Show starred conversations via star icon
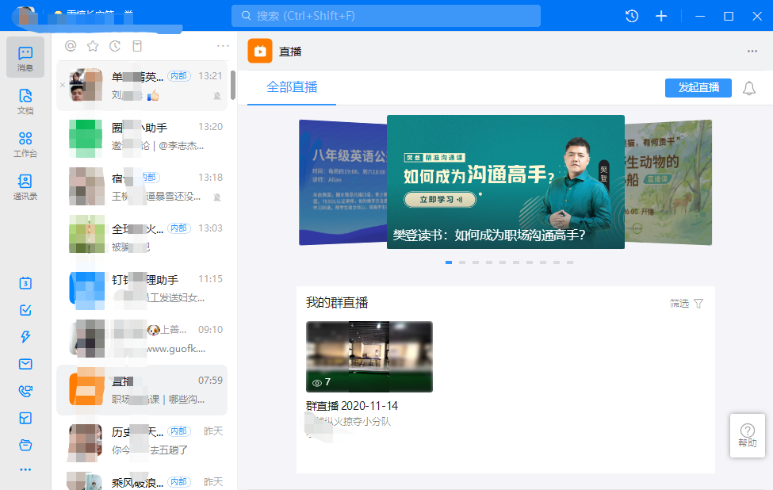773x490 pixels. coord(93,46)
